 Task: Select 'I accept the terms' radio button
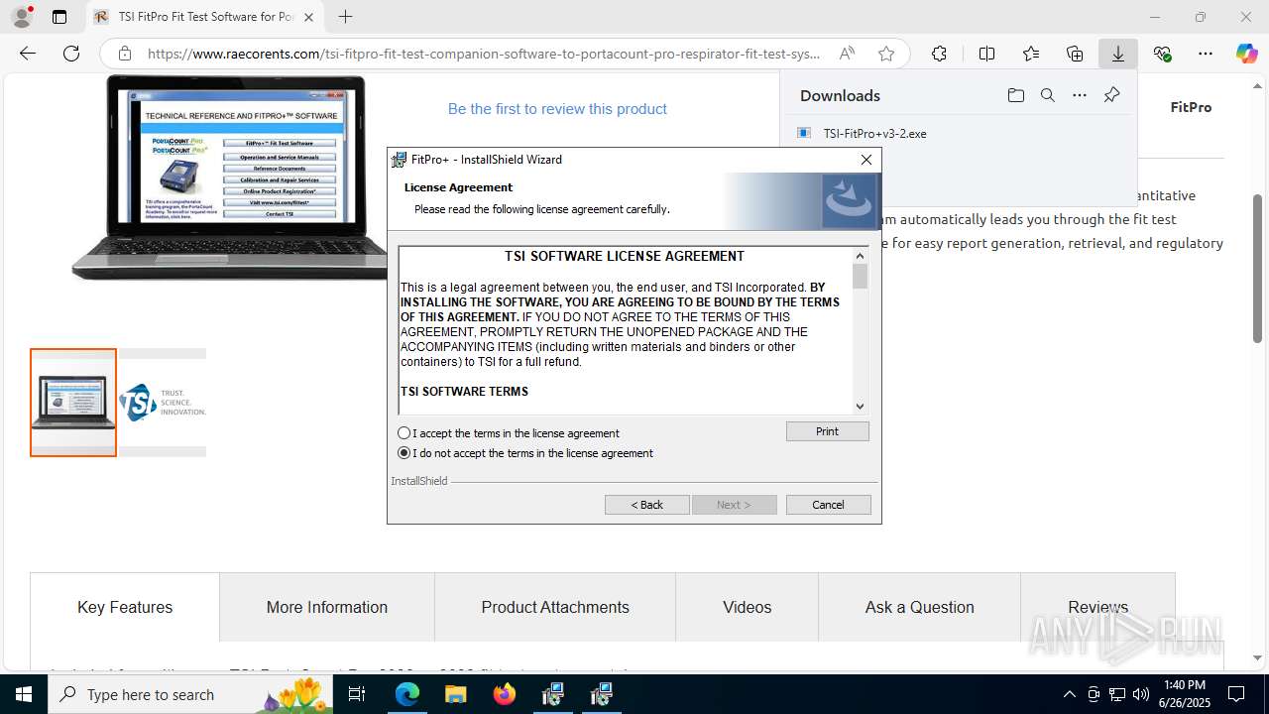(404, 433)
